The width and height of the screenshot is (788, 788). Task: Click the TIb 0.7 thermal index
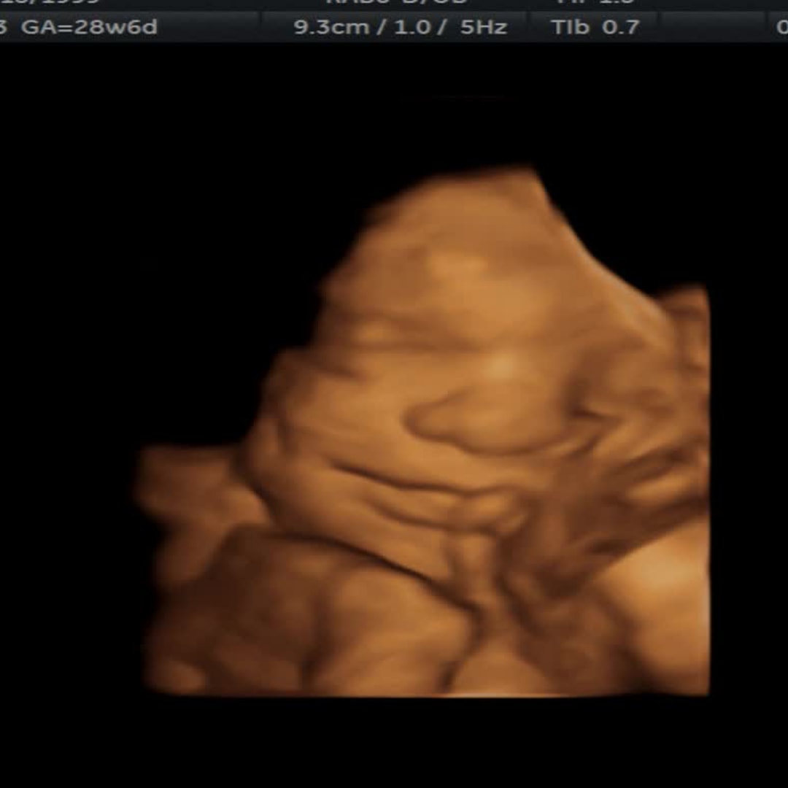(x=595, y=28)
